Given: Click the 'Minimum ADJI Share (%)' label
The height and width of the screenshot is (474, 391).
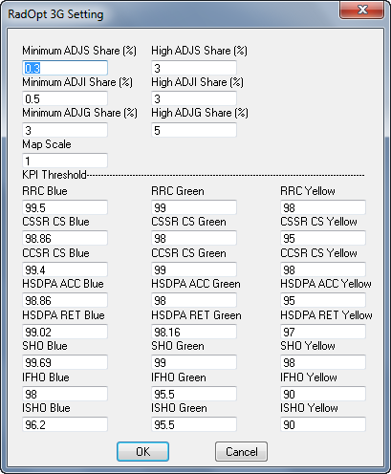Looking at the screenshot, I should pyautogui.click(x=77, y=82).
